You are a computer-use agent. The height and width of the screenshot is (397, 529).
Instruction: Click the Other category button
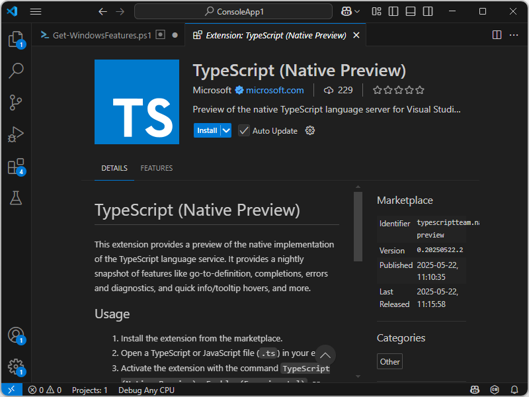coord(389,361)
